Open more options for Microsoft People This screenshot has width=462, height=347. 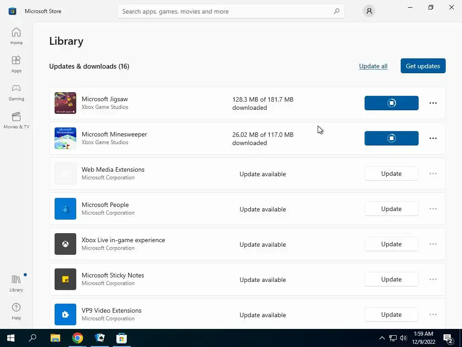433,209
